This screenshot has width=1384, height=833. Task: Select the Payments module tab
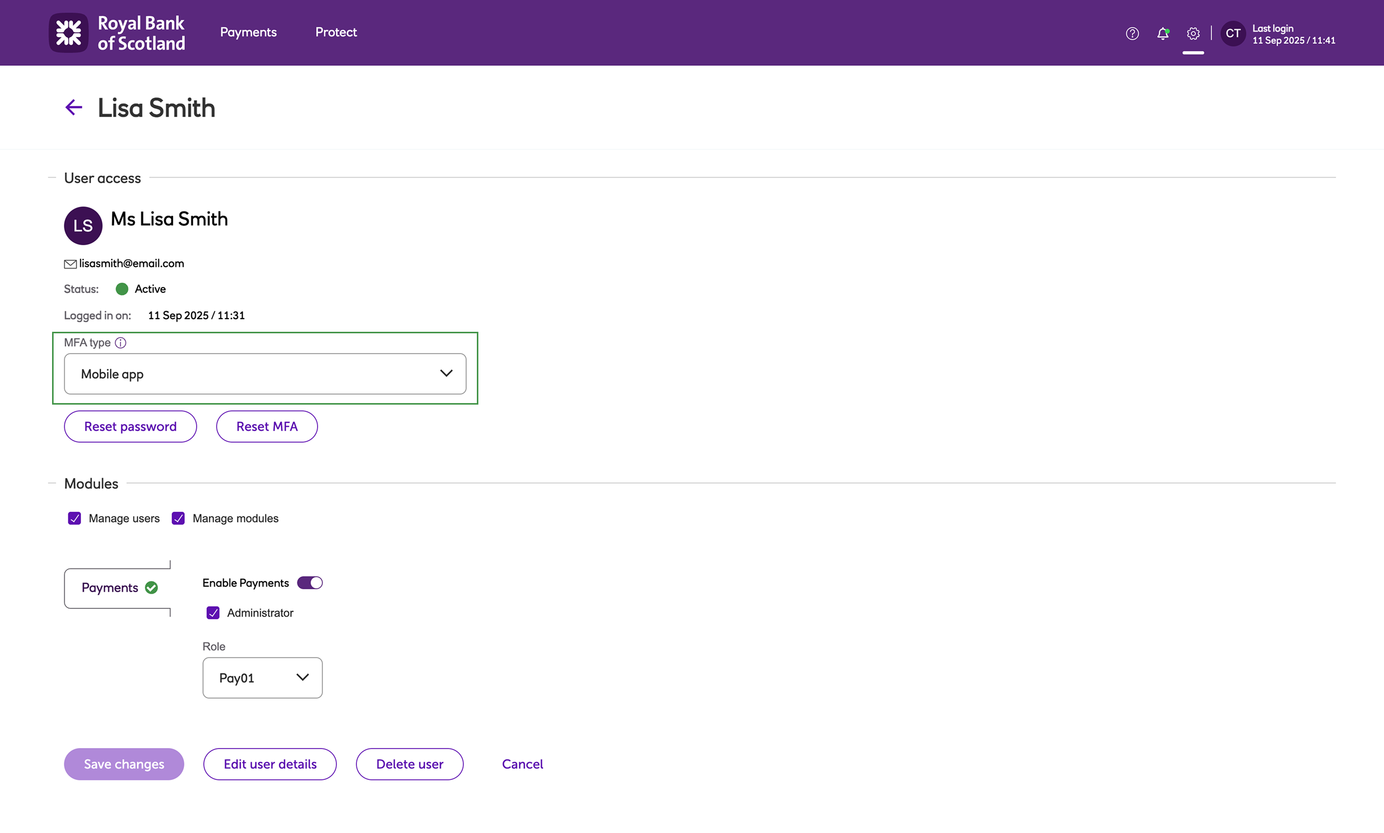[x=117, y=588]
